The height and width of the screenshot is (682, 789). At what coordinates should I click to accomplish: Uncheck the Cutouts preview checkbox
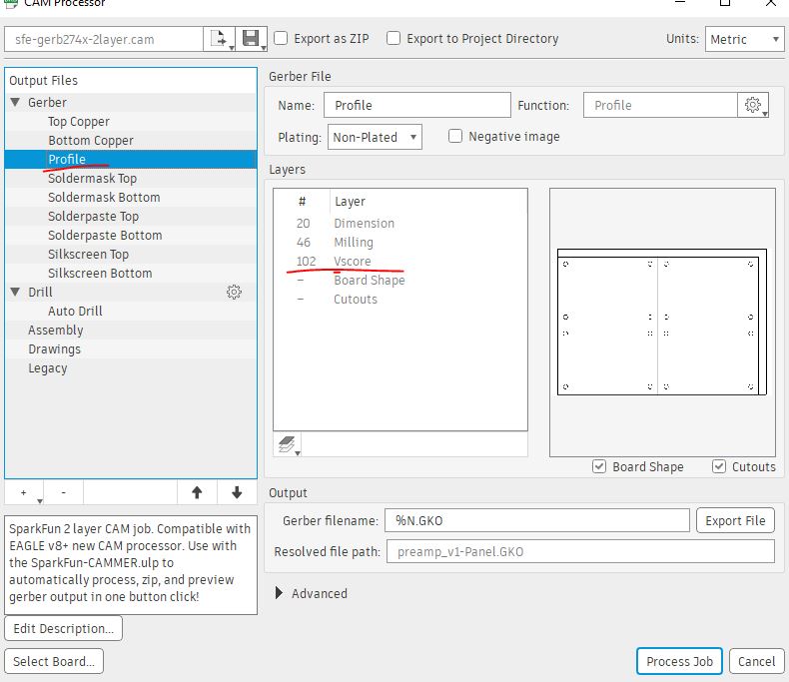pos(718,466)
